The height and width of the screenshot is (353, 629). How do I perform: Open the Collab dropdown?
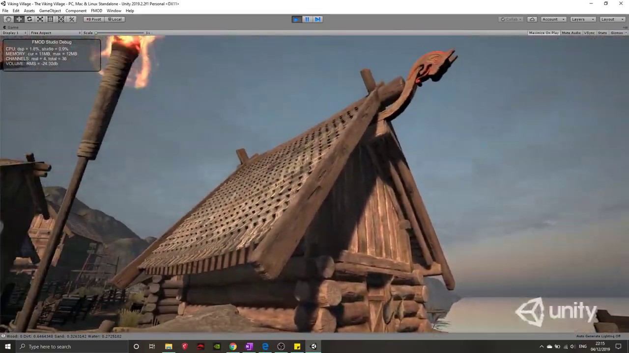pyautogui.click(x=511, y=19)
